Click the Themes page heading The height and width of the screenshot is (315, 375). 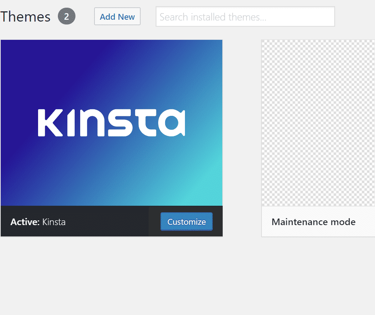coord(25,16)
